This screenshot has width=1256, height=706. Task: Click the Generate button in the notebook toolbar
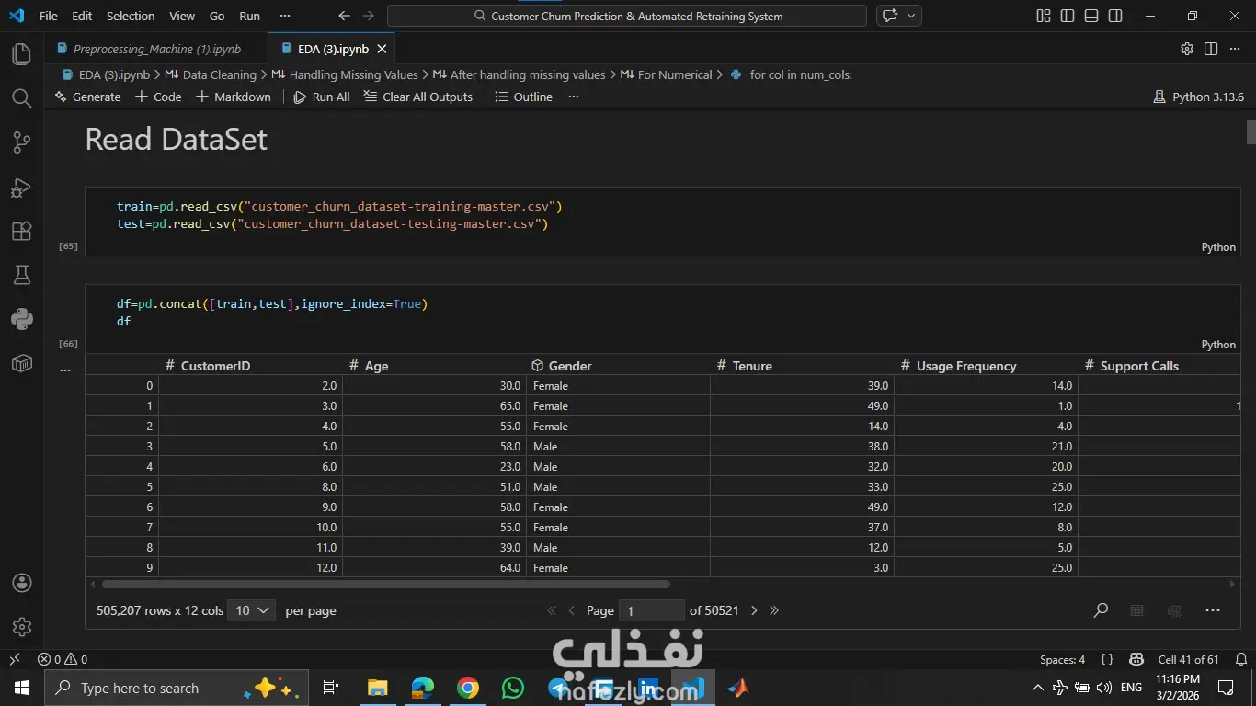87,97
